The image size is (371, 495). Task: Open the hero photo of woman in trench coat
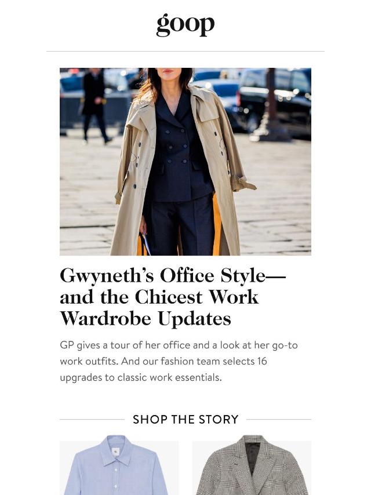tap(185, 161)
